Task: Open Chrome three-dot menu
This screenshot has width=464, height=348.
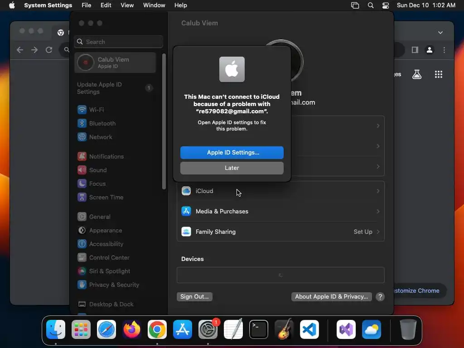Action: click(444, 50)
